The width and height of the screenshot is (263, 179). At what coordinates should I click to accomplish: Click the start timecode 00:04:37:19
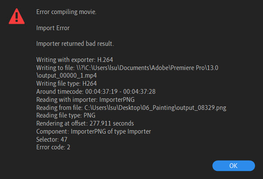click(x=102, y=92)
